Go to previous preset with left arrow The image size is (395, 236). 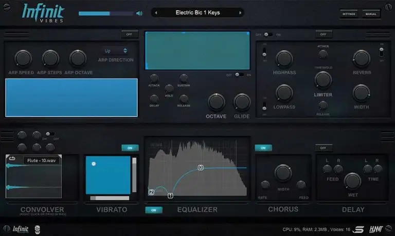[x=156, y=12]
